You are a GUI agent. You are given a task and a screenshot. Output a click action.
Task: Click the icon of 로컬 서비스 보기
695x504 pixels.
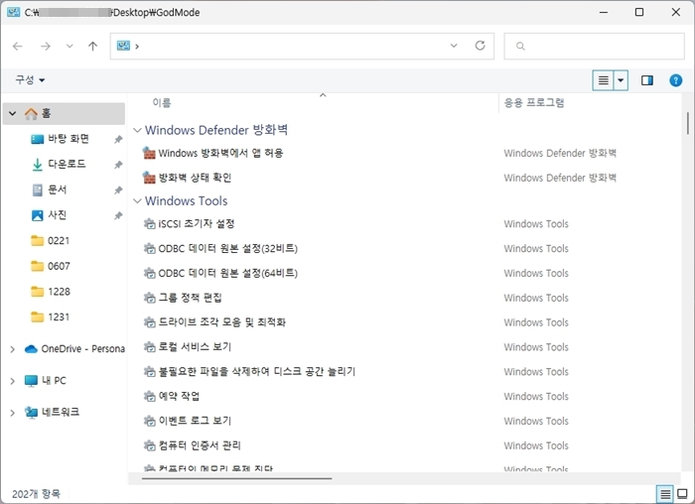click(x=149, y=347)
